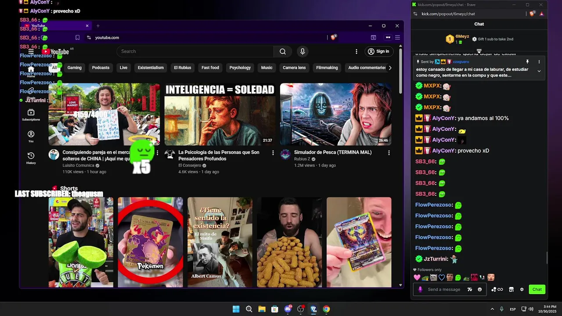Viewport: 562px width, 316px height.
Task: Open File Explorer from the taskbar
Action: (x=262, y=309)
